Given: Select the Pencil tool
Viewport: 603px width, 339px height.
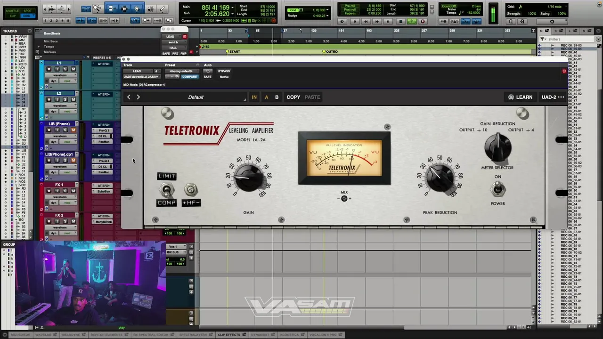Looking at the screenshot, I should pyautogui.click(x=163, y=9).
